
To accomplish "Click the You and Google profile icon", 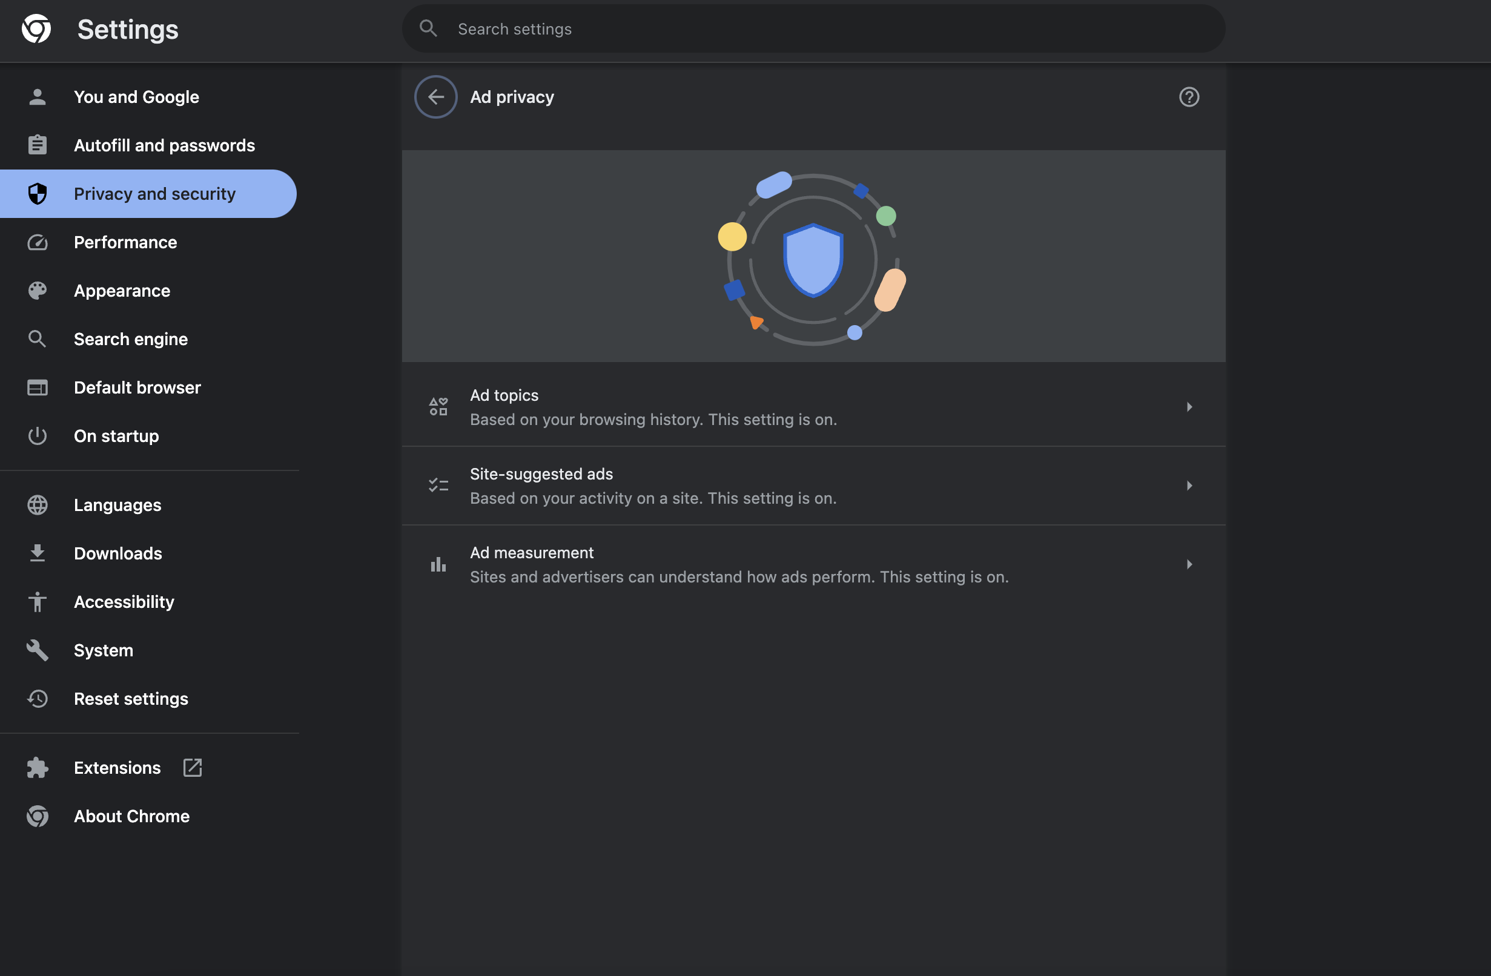I will tap(36, 97).
